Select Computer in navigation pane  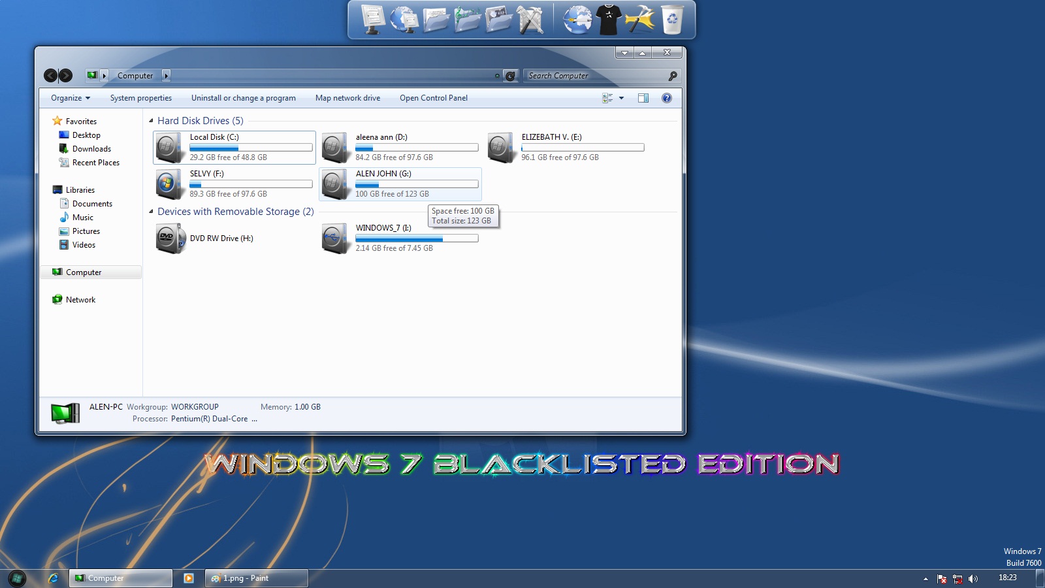[91, 272]
